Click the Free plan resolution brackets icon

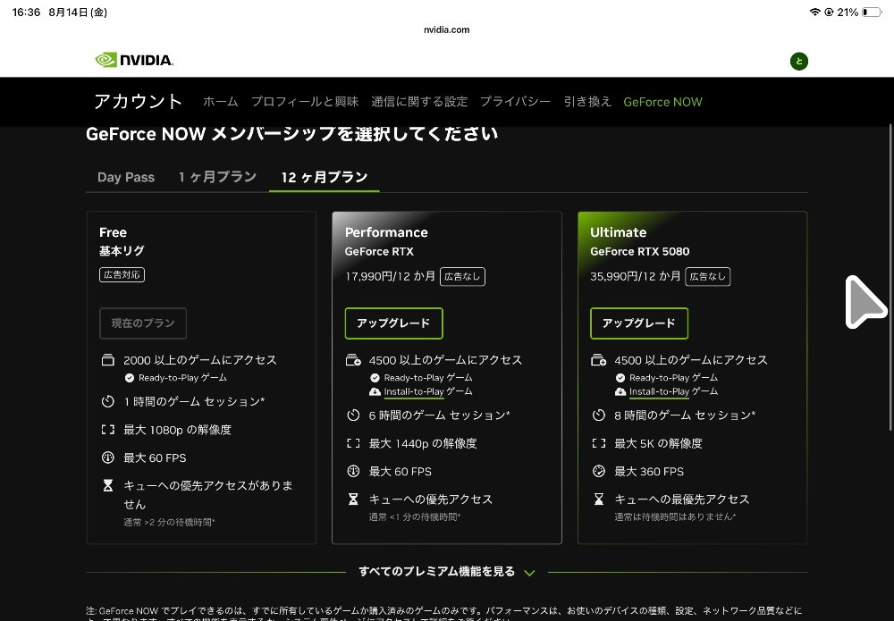[x=108, y=430]
